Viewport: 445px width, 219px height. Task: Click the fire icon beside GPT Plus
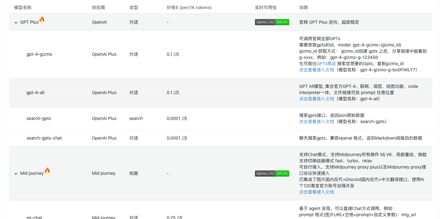pos(42,20)
